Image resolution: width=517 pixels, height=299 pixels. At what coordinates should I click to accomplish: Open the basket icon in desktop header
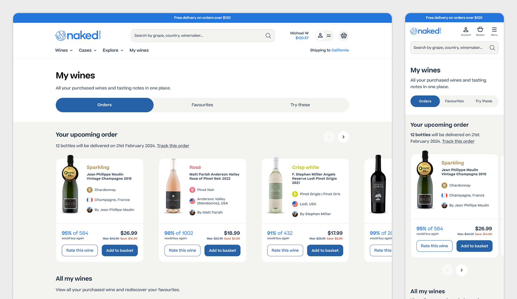344,35
